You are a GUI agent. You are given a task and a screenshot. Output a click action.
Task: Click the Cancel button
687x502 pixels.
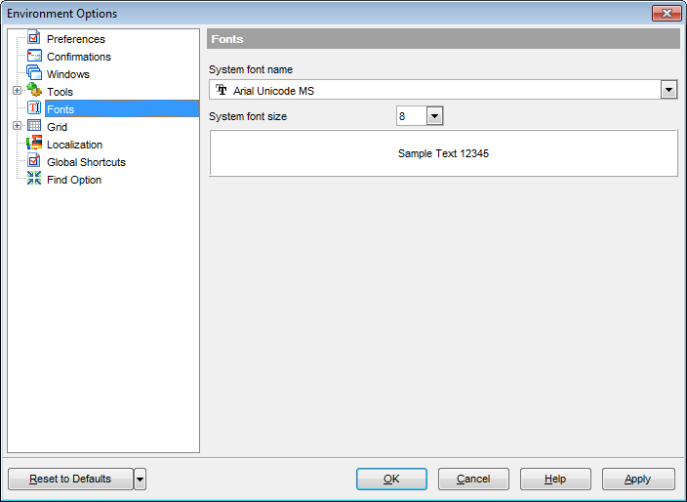click(473, 479)
